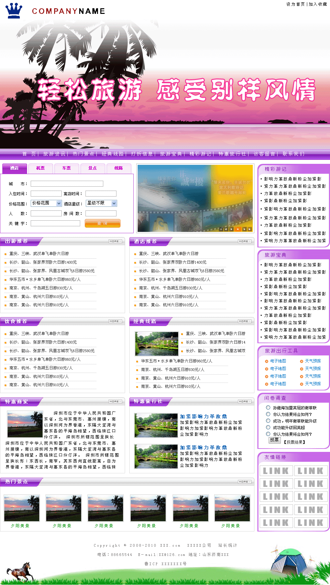Screen dimensions: 330x585
Task: Open MORE in the 出游推荐 section
Action: point(115,241)
